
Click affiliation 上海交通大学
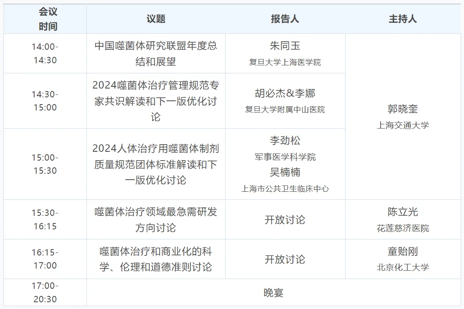[x=403, y=125]
